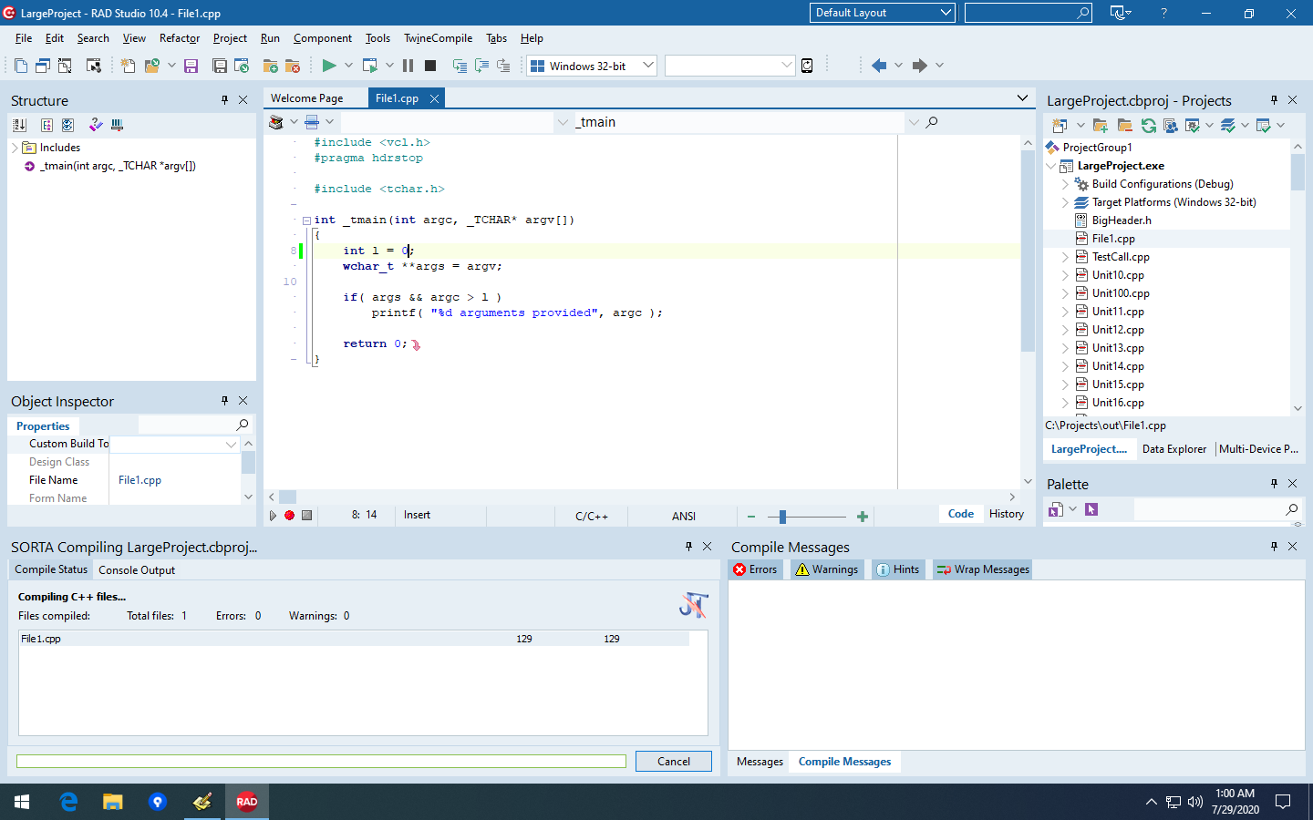
Task: Click the Remove File from Project icon
Action: tap(293, 66)
